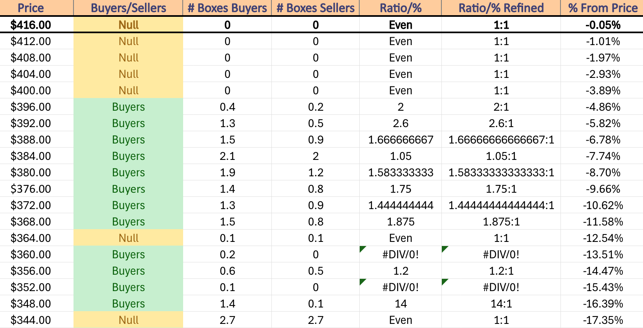Select the Ratio/% Refined header cell

(501, 8)
